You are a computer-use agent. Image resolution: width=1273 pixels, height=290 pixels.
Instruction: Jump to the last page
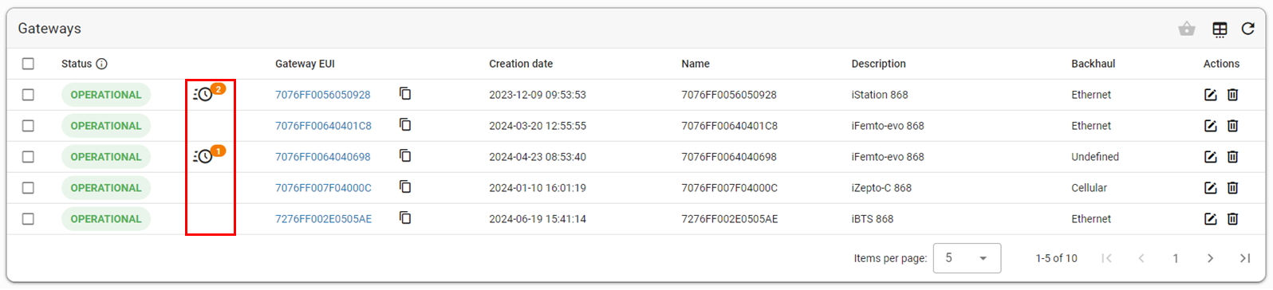pyautogui.click(x=1244, y=258)
